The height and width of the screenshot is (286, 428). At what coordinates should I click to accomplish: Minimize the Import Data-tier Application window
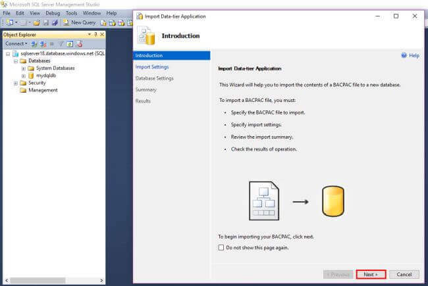pyautogui.click(x=377, y=16)
